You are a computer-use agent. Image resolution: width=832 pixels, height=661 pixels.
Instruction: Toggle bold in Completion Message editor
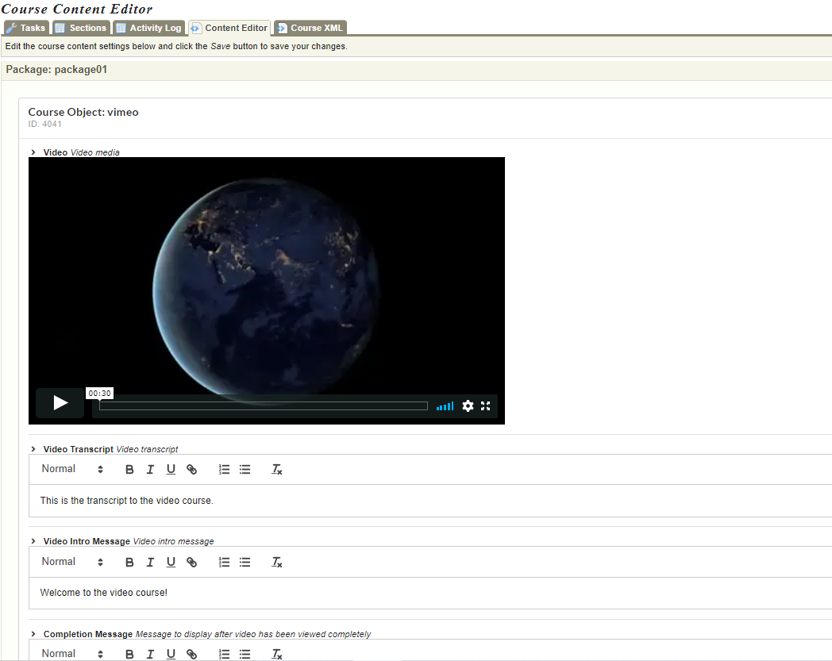tap(129, 654)
